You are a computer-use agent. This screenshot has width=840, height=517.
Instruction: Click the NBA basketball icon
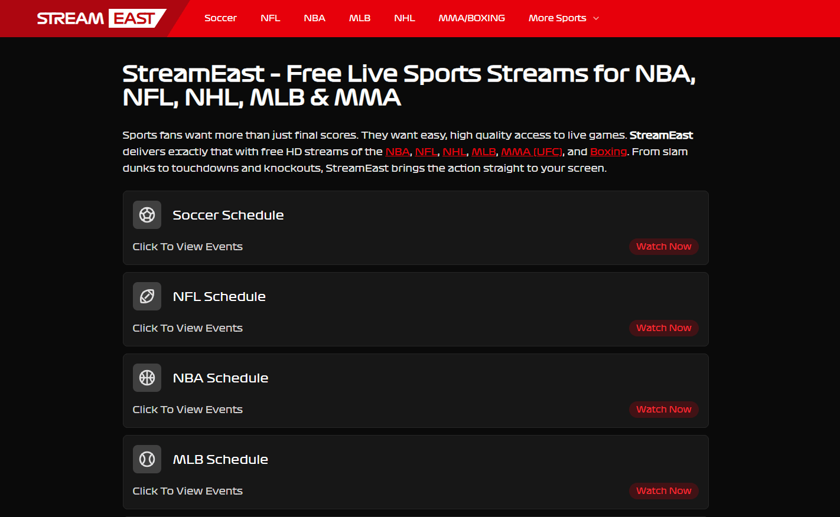147,378
